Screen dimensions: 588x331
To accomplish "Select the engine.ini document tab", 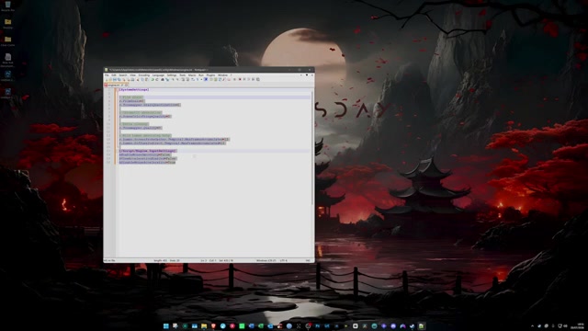I will (116, 86).
